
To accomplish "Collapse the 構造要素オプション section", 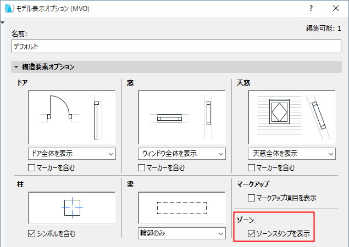I will coord(16,67).
